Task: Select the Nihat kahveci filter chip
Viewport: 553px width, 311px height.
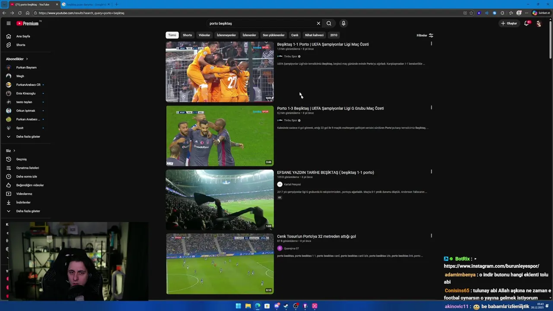Action: pos(314,35)
